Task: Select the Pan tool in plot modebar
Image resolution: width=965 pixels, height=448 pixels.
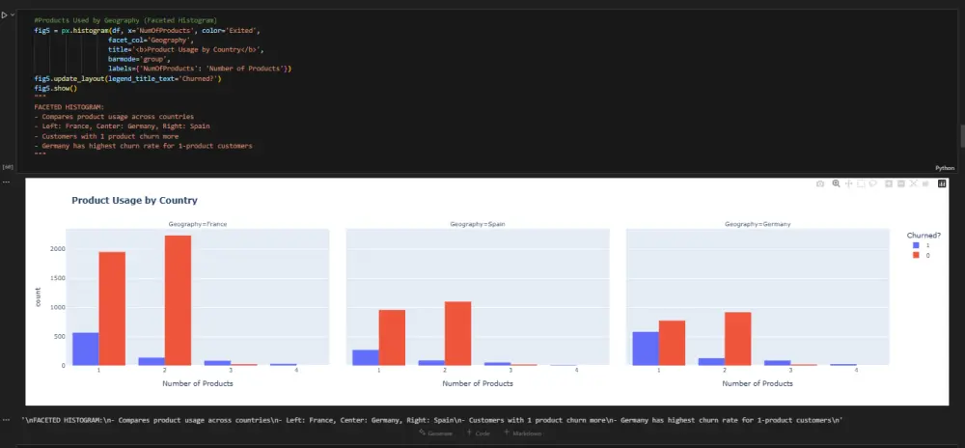Action: (x=848, y=183)
